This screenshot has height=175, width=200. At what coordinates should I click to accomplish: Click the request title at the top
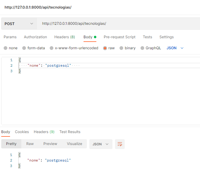click(38, 7)
